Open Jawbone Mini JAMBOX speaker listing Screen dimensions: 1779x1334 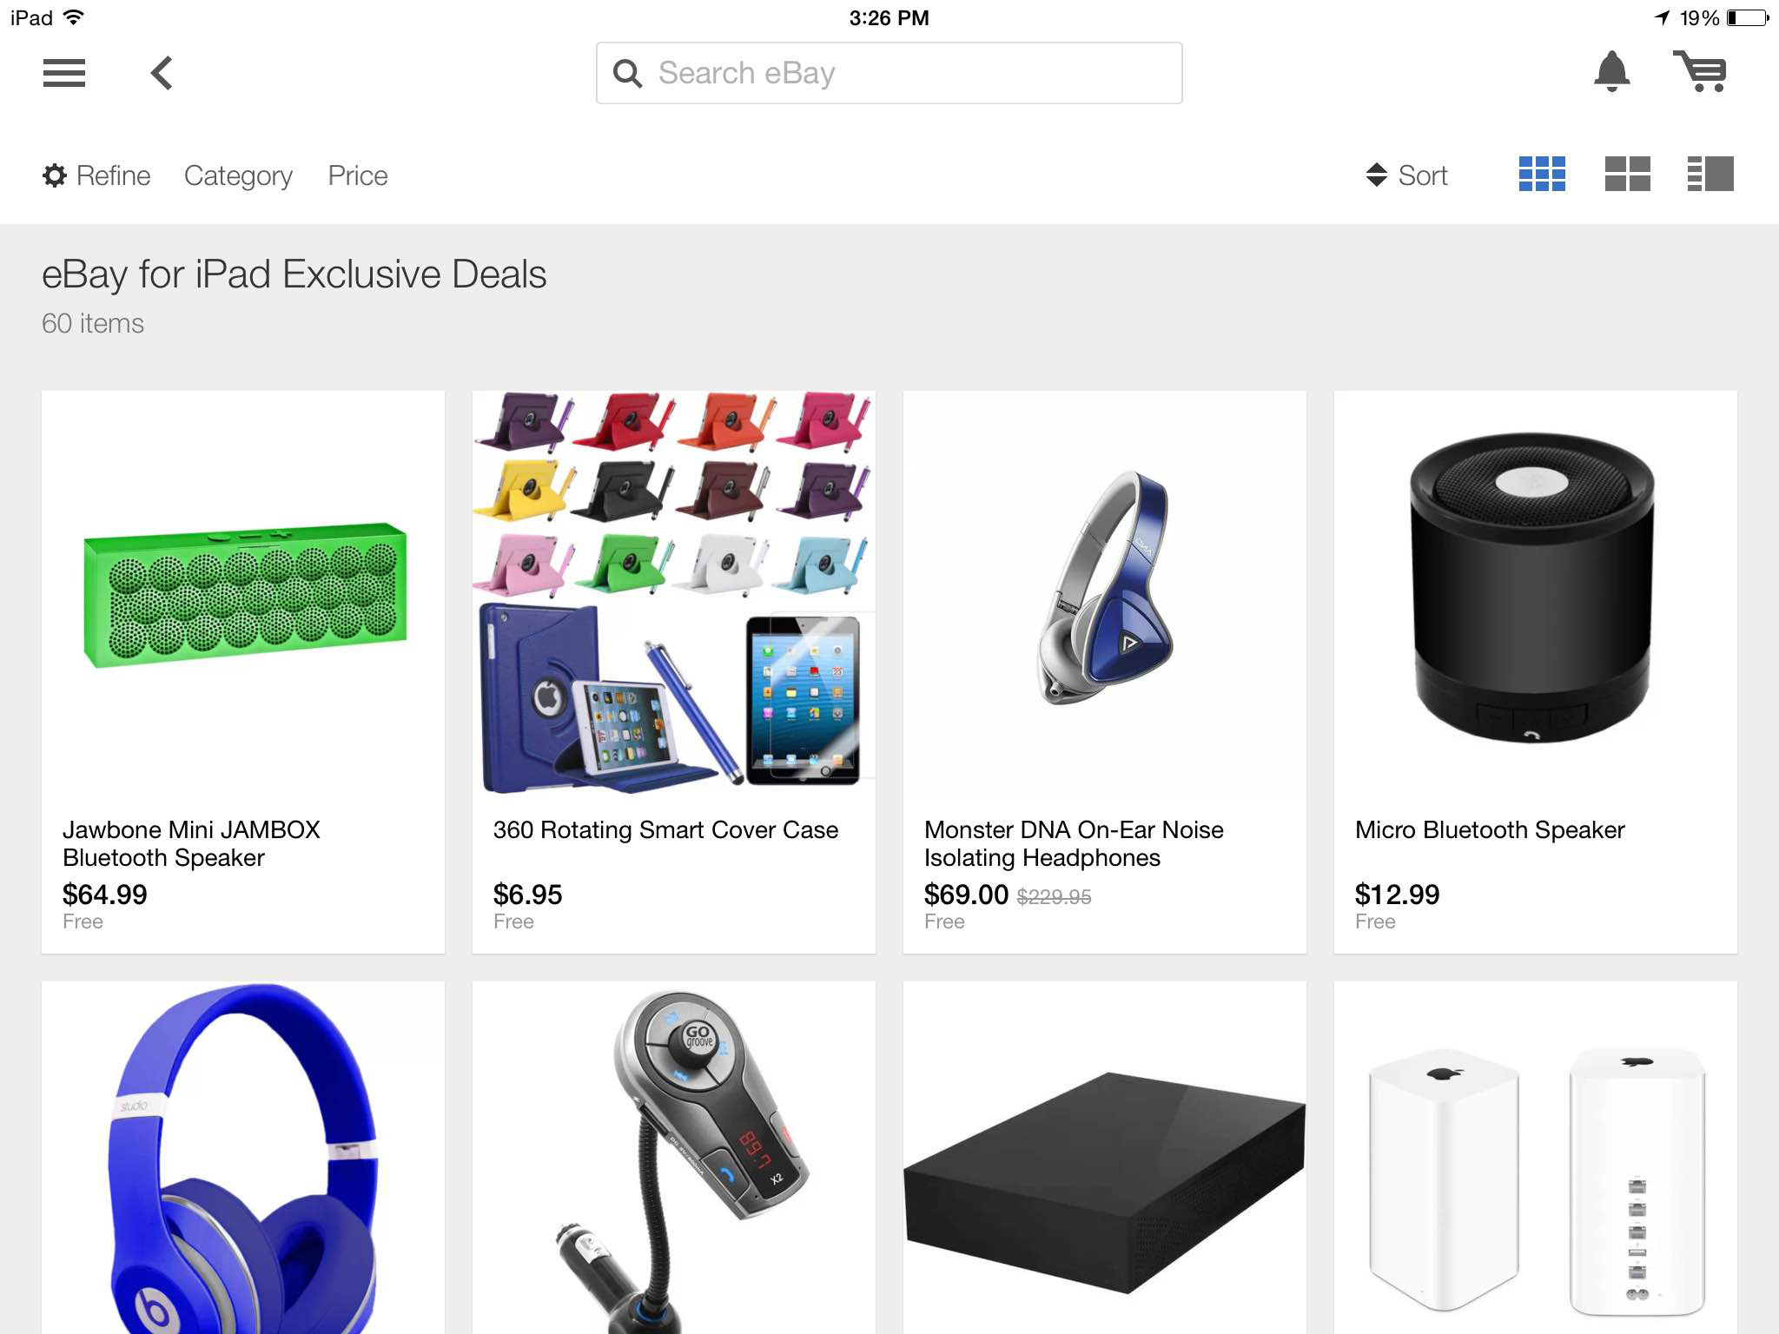pos(243,672)
